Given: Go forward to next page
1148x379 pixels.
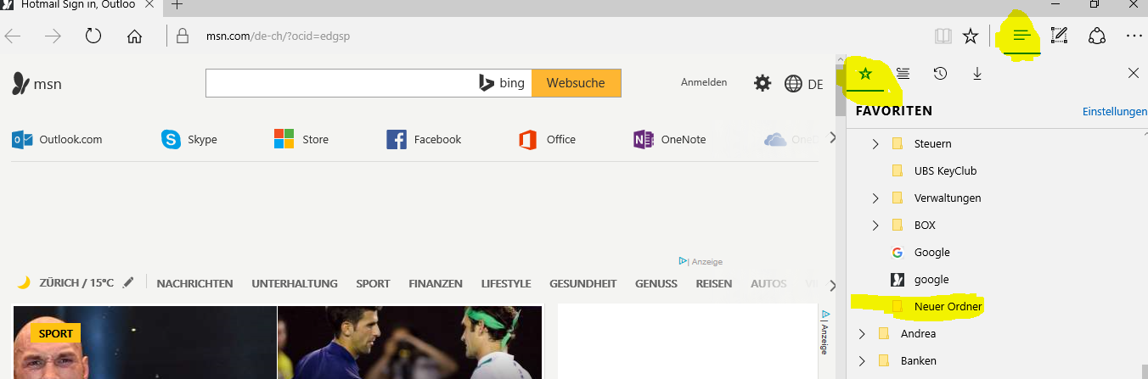Looking at the screenshot, I should click(53, 36).
